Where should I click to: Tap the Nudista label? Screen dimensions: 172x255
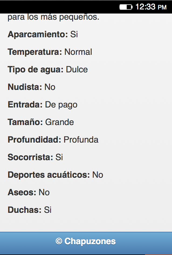point(25,87)
